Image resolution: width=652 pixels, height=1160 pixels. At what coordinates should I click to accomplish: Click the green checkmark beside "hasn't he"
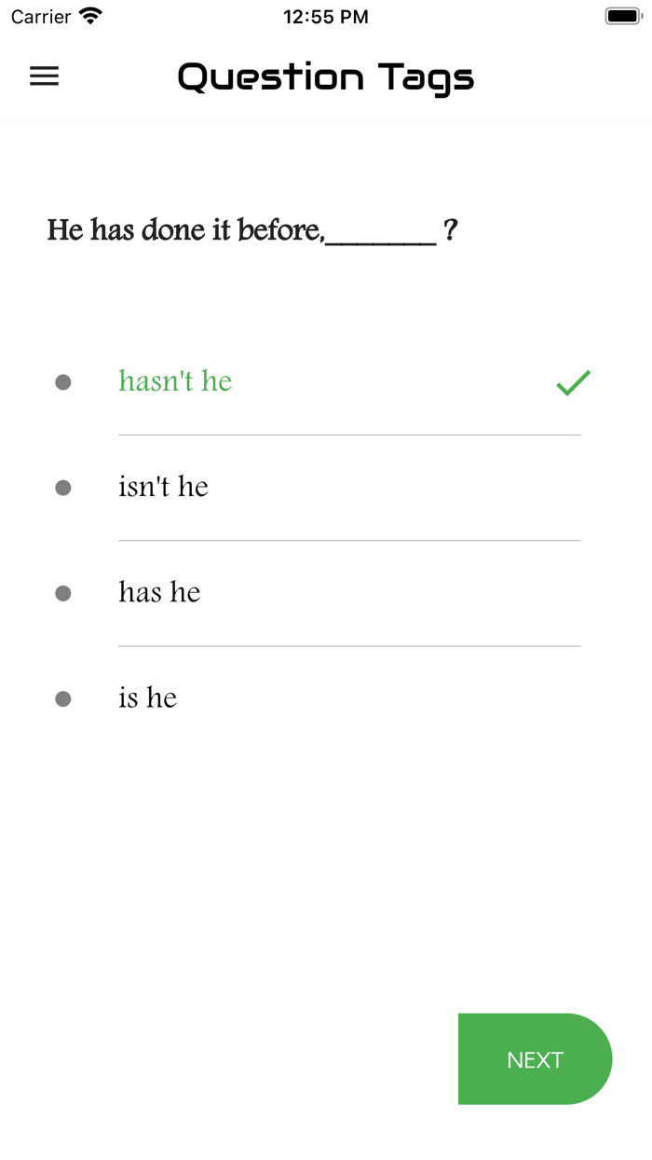pos(571,382)
